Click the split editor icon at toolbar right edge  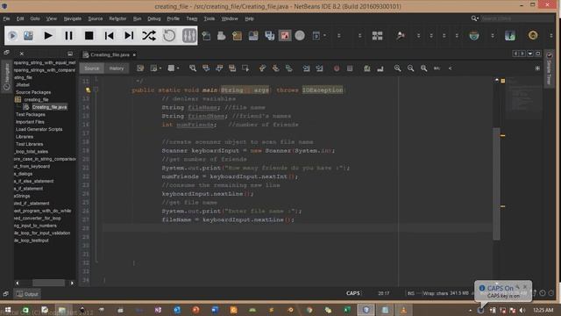[537, 68]
